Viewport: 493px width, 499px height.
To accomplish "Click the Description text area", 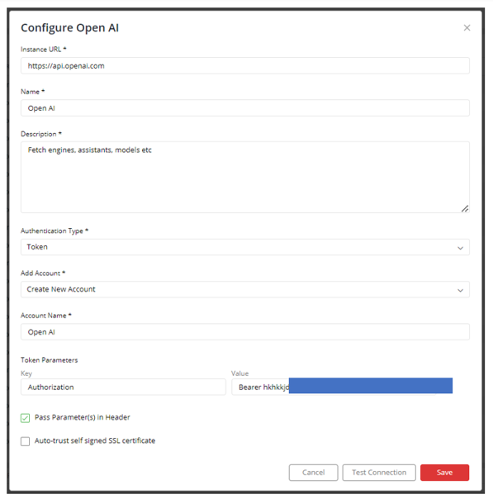I will [245, 178].
